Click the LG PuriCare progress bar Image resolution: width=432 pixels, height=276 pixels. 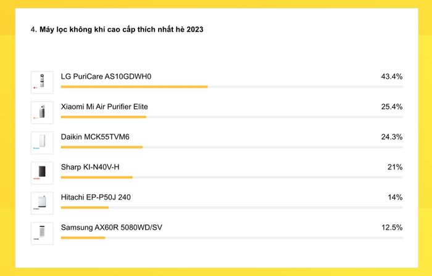(231, 87)
